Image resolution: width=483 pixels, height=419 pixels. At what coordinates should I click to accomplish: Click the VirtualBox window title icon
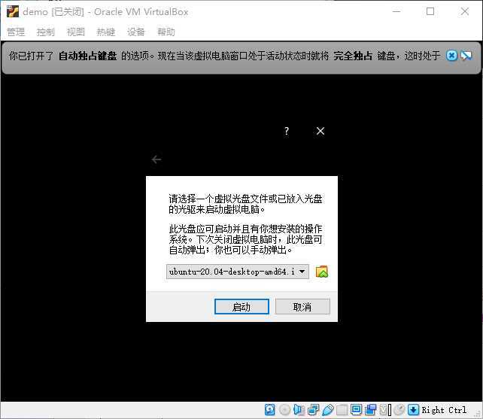pyautogui.click(x=13, y=11)
